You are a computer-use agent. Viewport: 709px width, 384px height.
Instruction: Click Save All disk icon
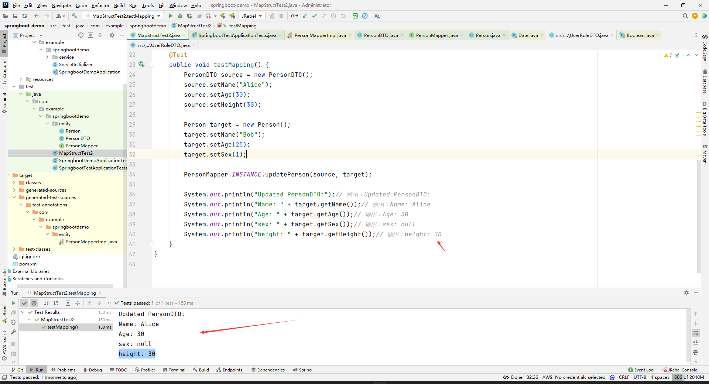click(x=15, y=16)
